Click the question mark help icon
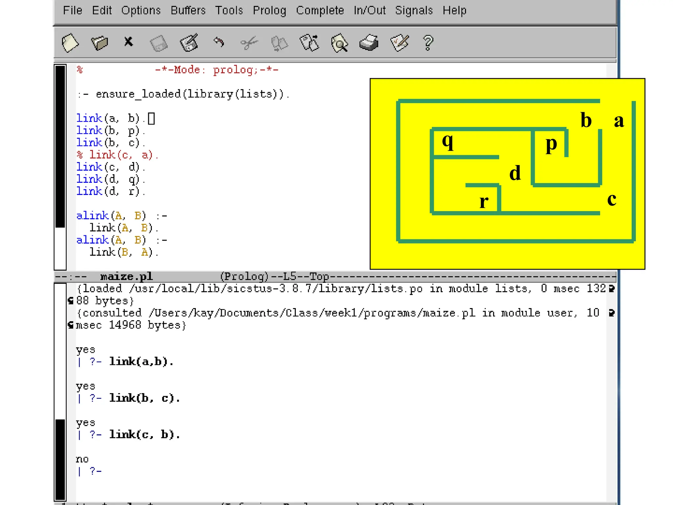Image resolution: width=673 pixels, height=505 pixels. pyautogui.click(x=428, y=43)
